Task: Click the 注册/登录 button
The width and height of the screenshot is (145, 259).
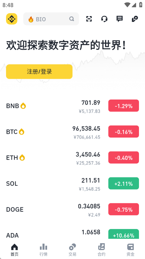Action: tap(39, 72)
